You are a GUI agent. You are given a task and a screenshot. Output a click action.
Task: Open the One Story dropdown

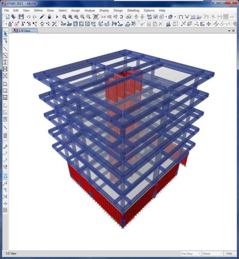click(x=190, y=253)
